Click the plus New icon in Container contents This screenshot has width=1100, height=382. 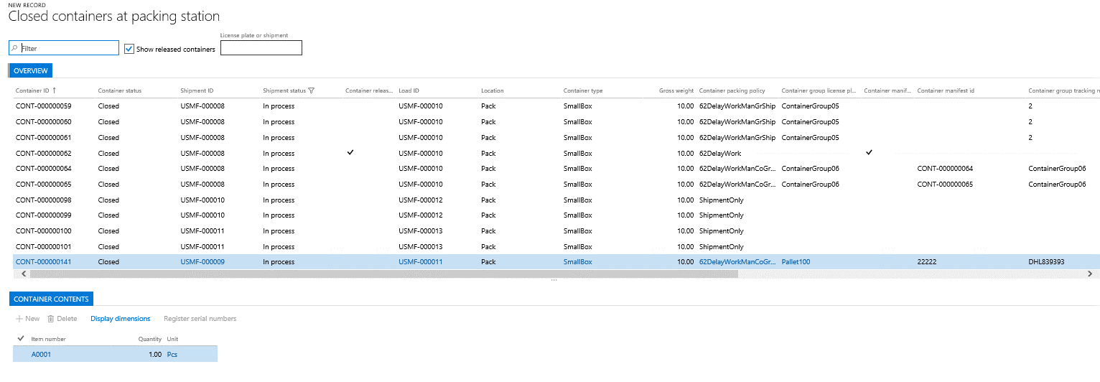point(19,319)
